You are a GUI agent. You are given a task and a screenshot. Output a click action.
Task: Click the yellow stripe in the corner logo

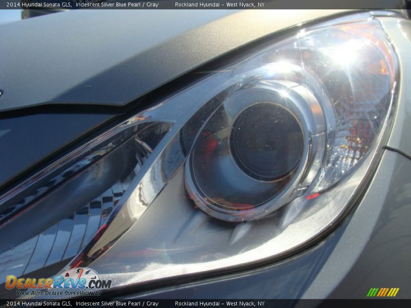[393, 292]
